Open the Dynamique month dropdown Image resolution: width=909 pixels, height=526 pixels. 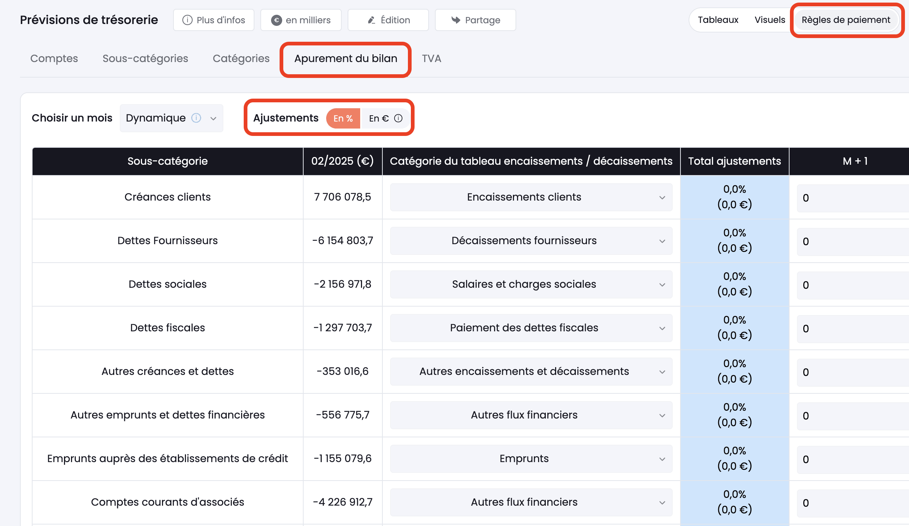click(x=172, y=118)
